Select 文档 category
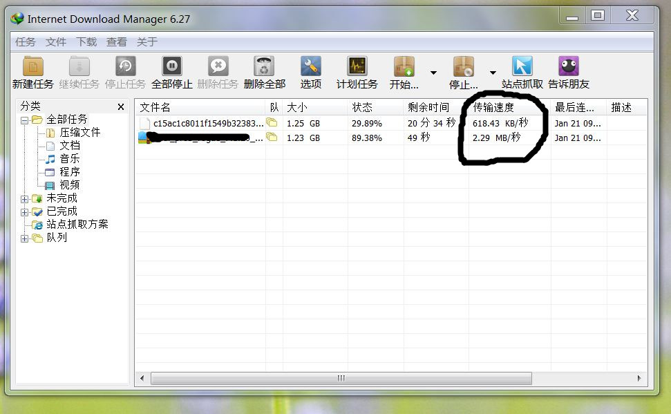The height and width of the screenshot is (414, 671). [x=70, y=146]
